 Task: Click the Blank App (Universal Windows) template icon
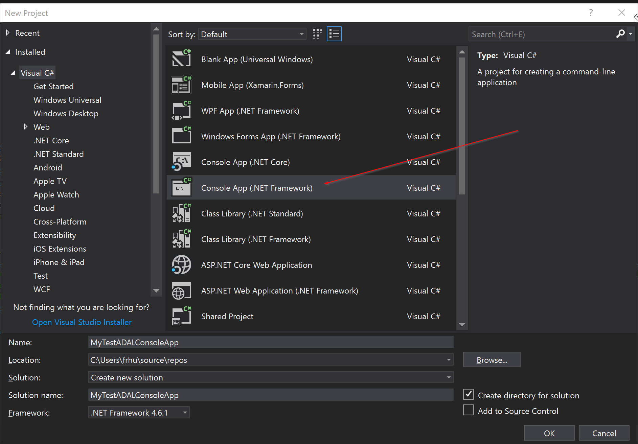(182, 59)
